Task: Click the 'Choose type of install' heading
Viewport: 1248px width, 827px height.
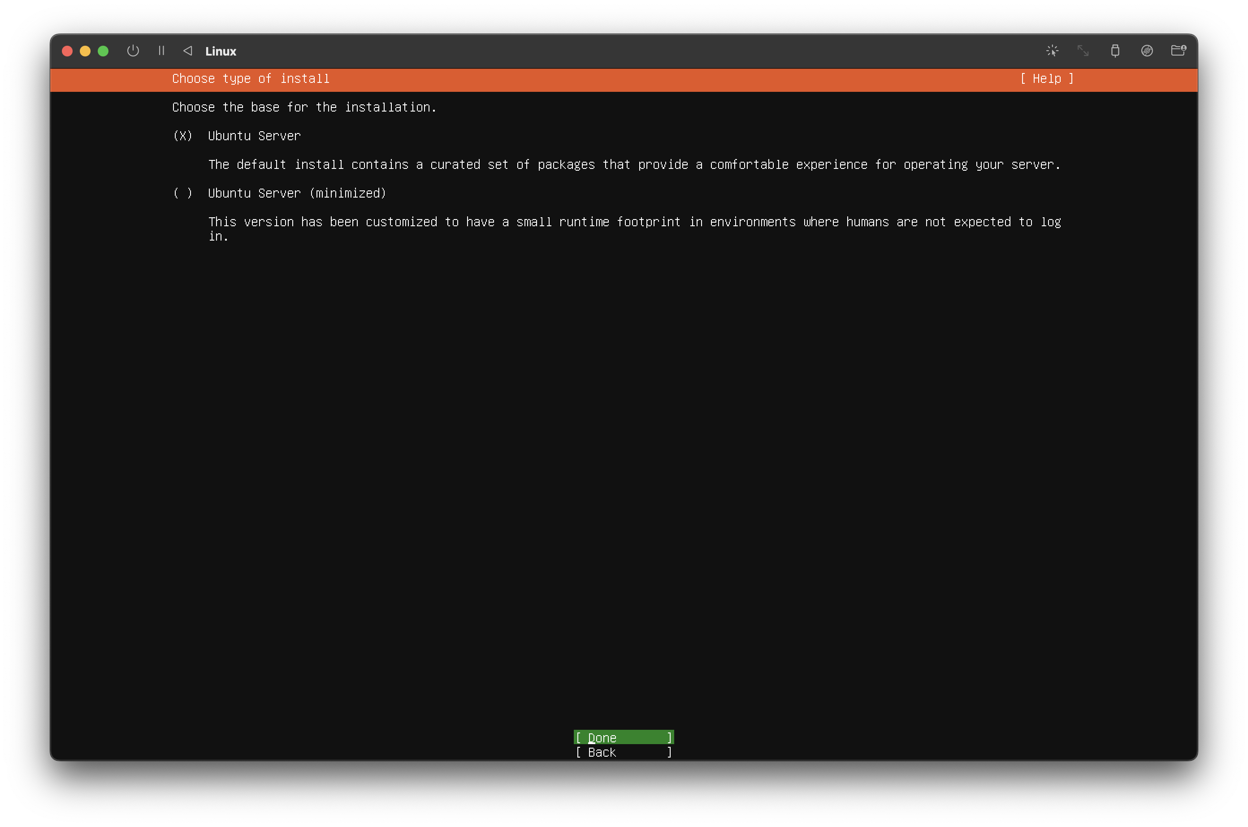Action: click(x=251, y=78)
